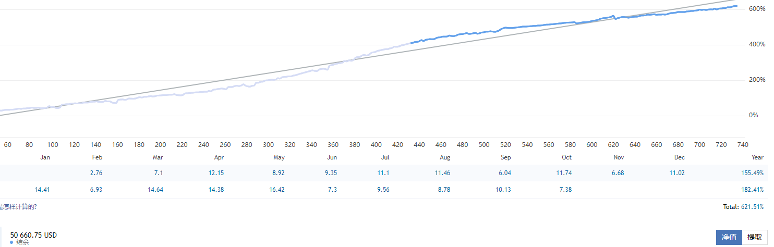This screenshot has width=774, height=247.
Task: Click the 400 mark on chart x-axis
Action: click(376, 145)
